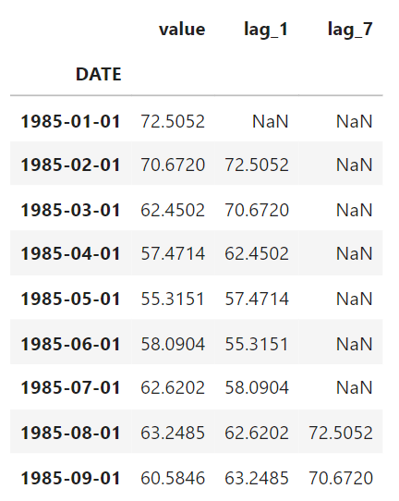Select the 1985-03-01 row label
This screenshot has height=501, width=399.
tap(70, 210)
